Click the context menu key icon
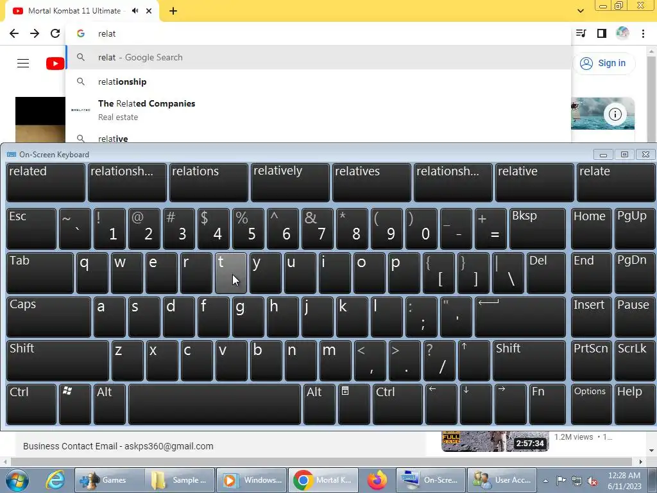 tap(354, 404)
